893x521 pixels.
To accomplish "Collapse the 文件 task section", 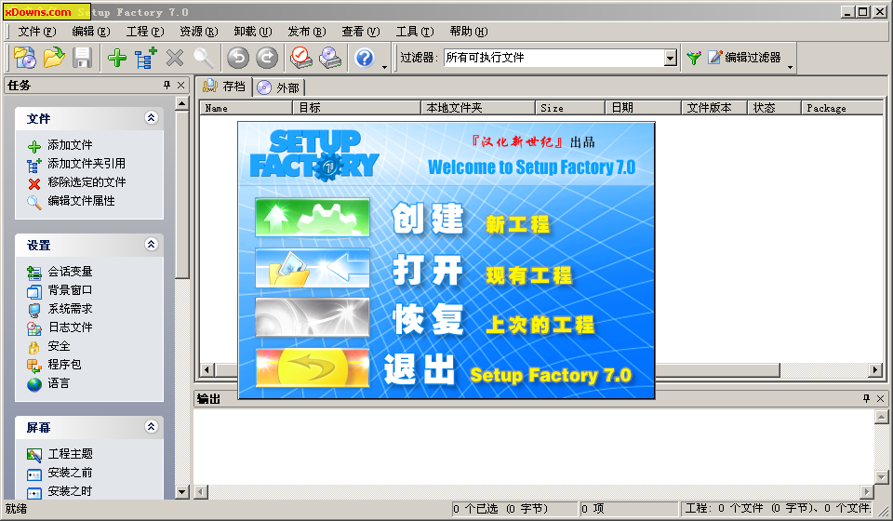I will click(x=151, y=118).
